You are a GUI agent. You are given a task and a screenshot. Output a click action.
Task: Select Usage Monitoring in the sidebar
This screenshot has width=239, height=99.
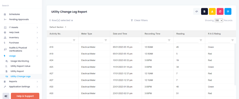coord(20,61)
